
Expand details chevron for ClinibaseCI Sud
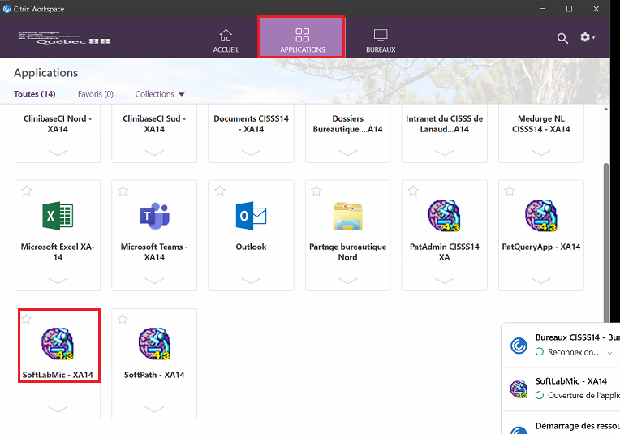pyautogui.click(x=154, y=153)
